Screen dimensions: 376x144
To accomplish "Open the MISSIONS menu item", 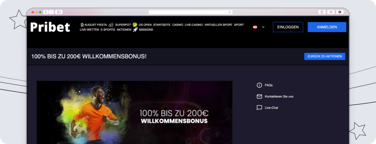I will (146, 30).
